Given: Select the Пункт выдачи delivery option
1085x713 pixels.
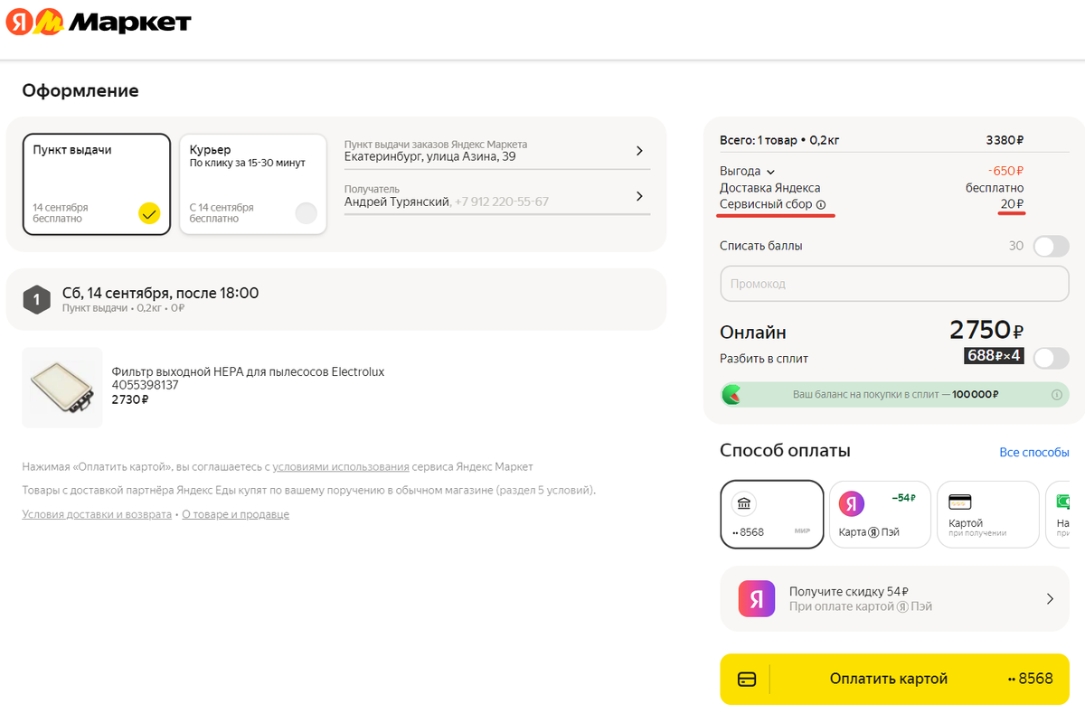Looking at the screenshot, I should (97, 184).
